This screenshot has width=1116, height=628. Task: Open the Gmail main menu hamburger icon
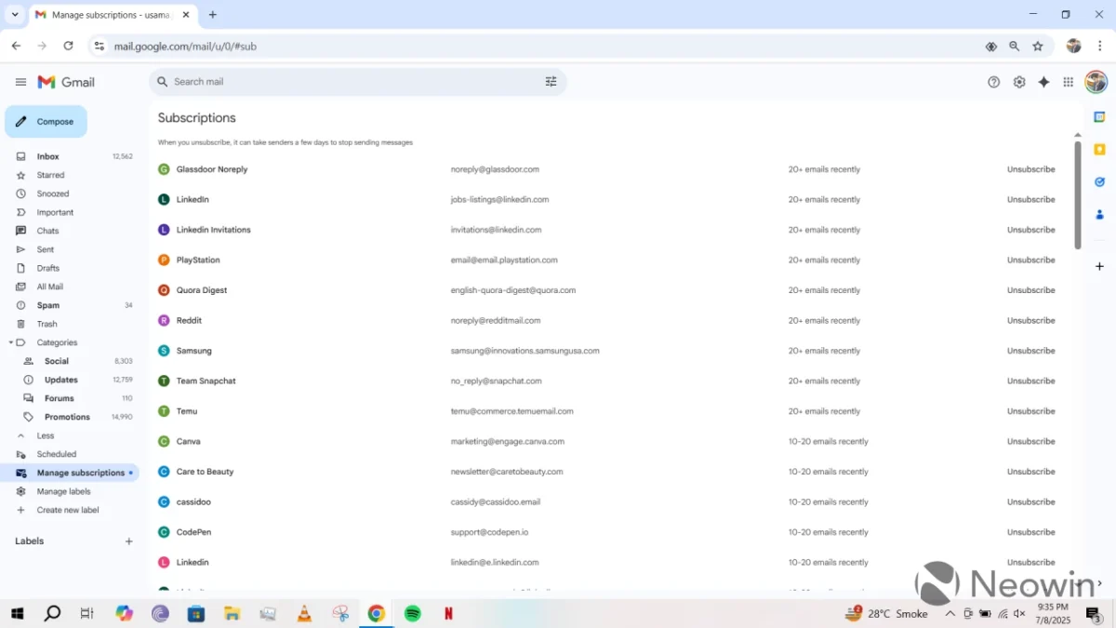click(20, 82)
